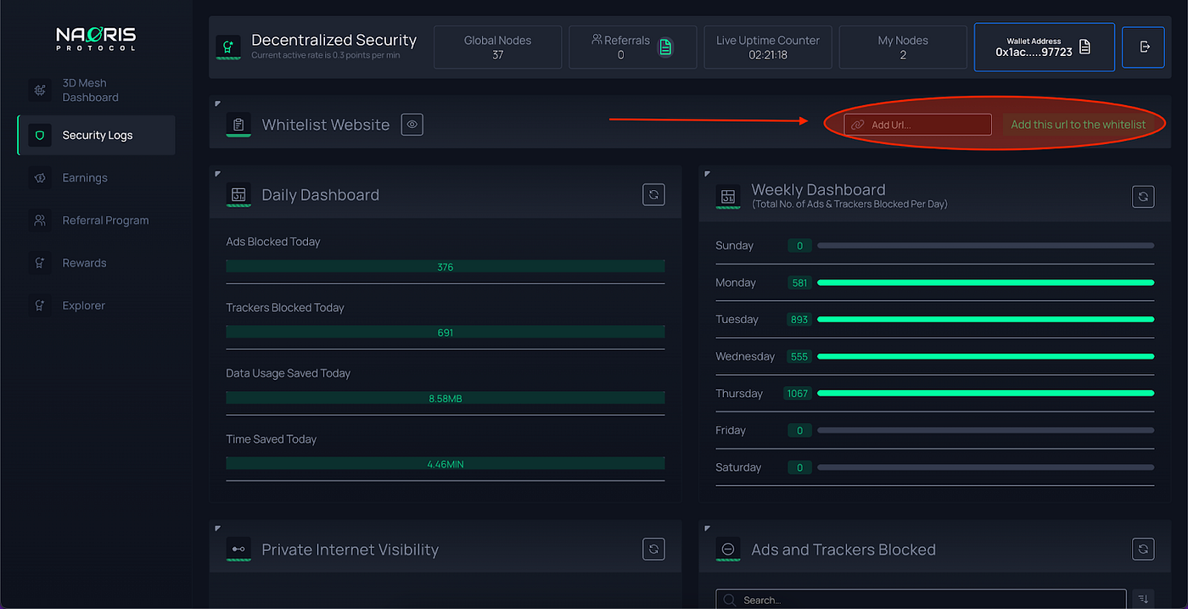This screenshot has height=609, width=1188.
Task: Click the Trackers Blocked Today bar
Action: [445, 332]
